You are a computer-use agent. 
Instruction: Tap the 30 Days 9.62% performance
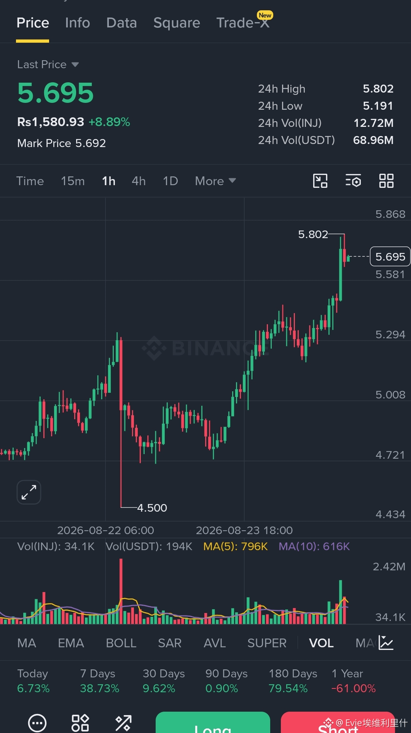164,681
